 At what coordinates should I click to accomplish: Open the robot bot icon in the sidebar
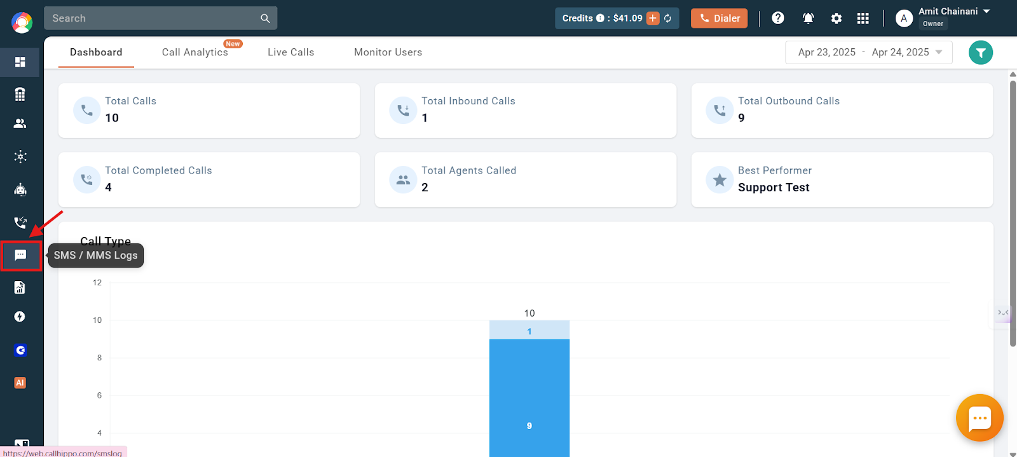coord(20,189)
